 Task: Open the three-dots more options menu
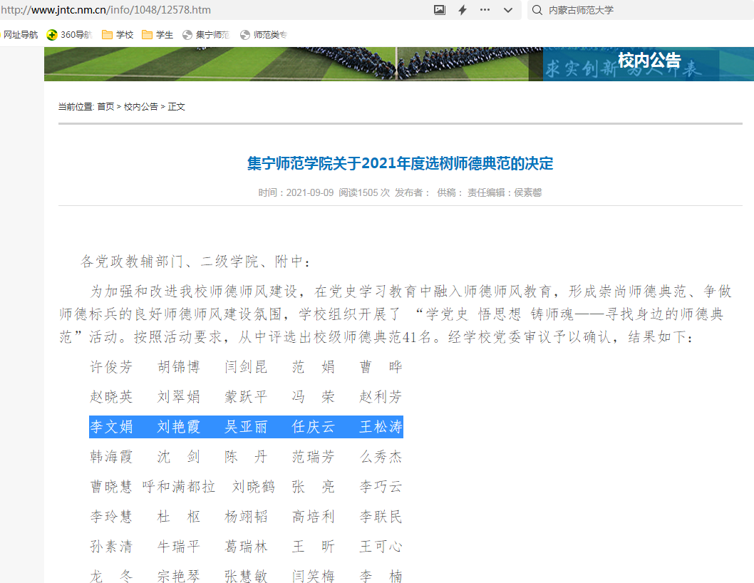coord(485,10)
